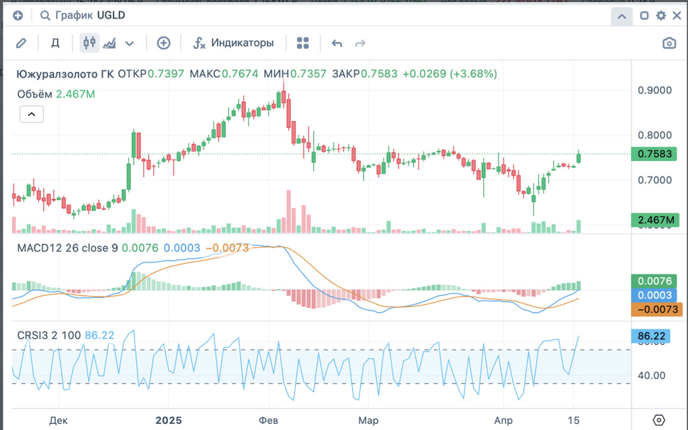Image resolution: width=688 pixels, height=430 pixels.
Task: Change the Д timeframe interval
Action: point(56,43)
